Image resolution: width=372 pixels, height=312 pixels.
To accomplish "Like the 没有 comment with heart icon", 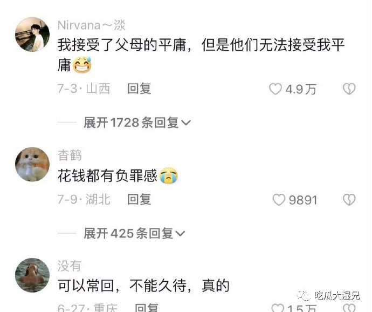I will pyautogui.click(x=278, y=308).
